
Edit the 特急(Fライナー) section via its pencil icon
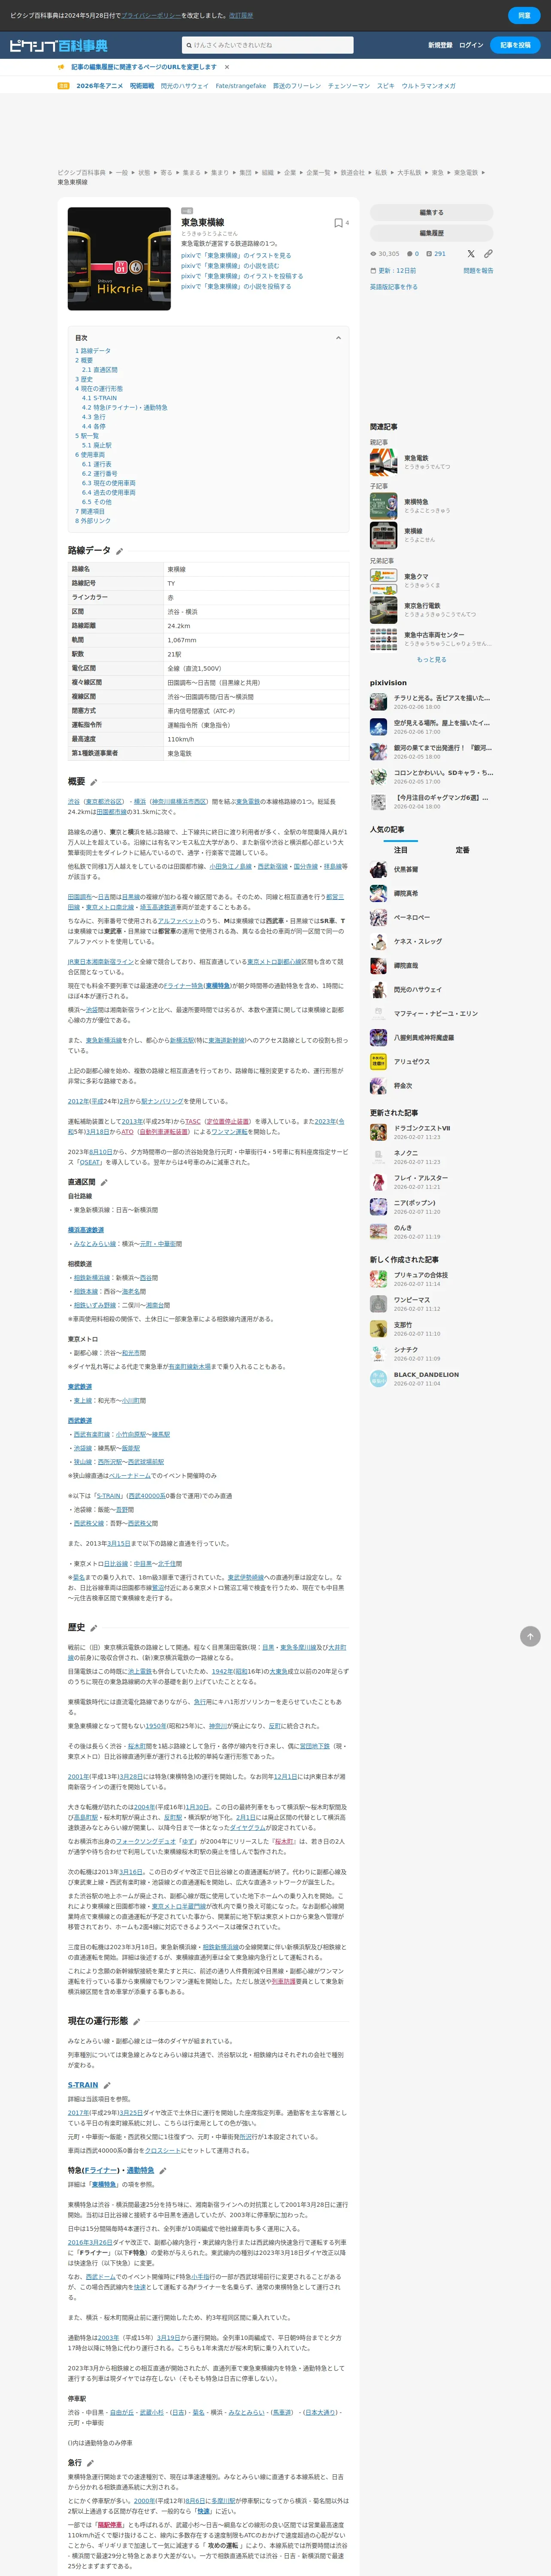click(163, 2171)
